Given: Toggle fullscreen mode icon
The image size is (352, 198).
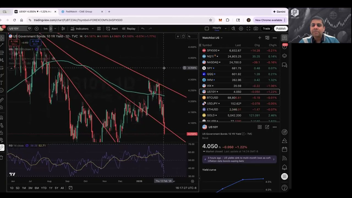Looking at the screenshot, I should tap(248, 29).
